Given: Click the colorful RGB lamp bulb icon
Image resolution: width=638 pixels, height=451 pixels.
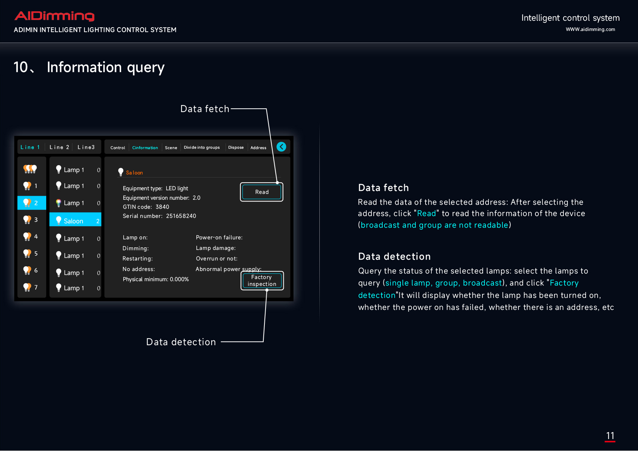Looking at the screenshot, I should [x=59, y=203].
